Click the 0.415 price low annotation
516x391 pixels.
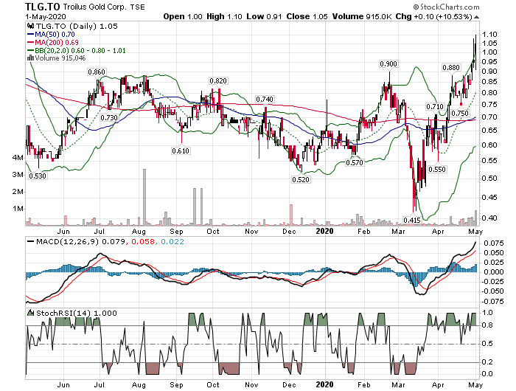pyautogui.click(x=412, y=220)
